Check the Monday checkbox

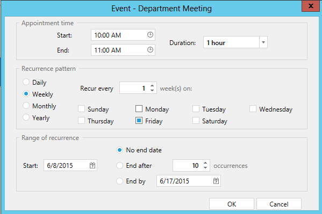pos(139,109)
